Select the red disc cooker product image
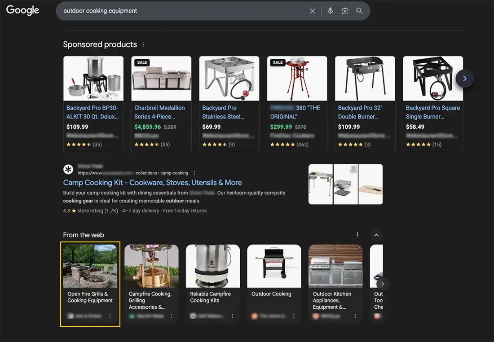This screenshot has width=494, height=342. (297, 79)
